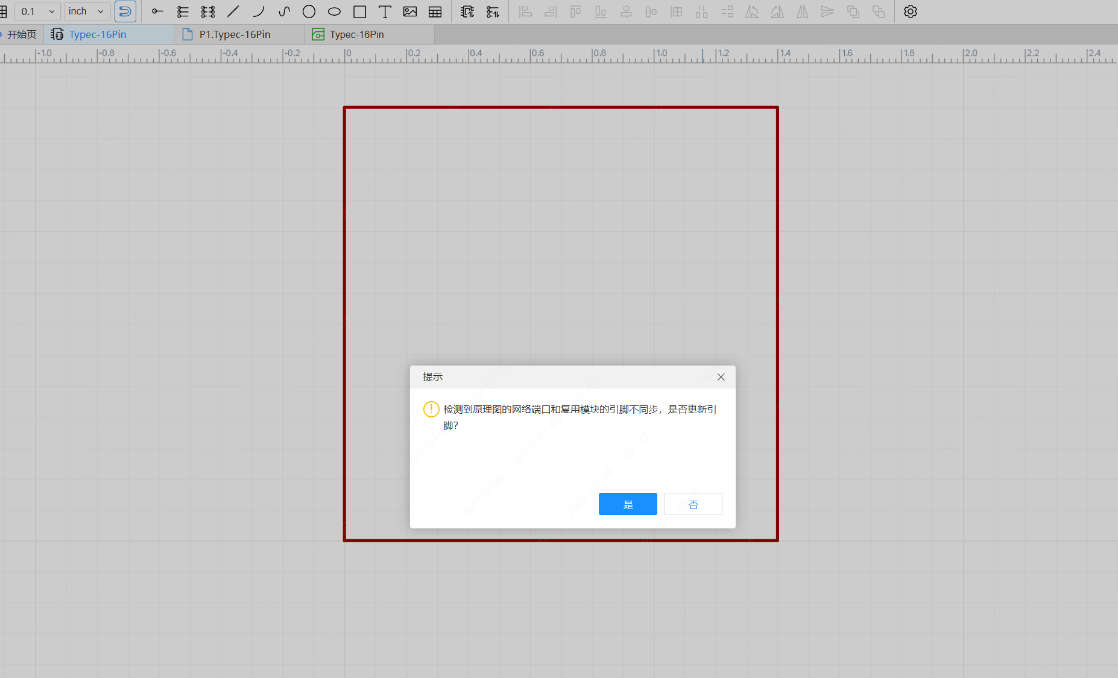This screenshot has height=678, width=1118.
Task: Select the ellipse drawing tool
Action: [334, 11]
